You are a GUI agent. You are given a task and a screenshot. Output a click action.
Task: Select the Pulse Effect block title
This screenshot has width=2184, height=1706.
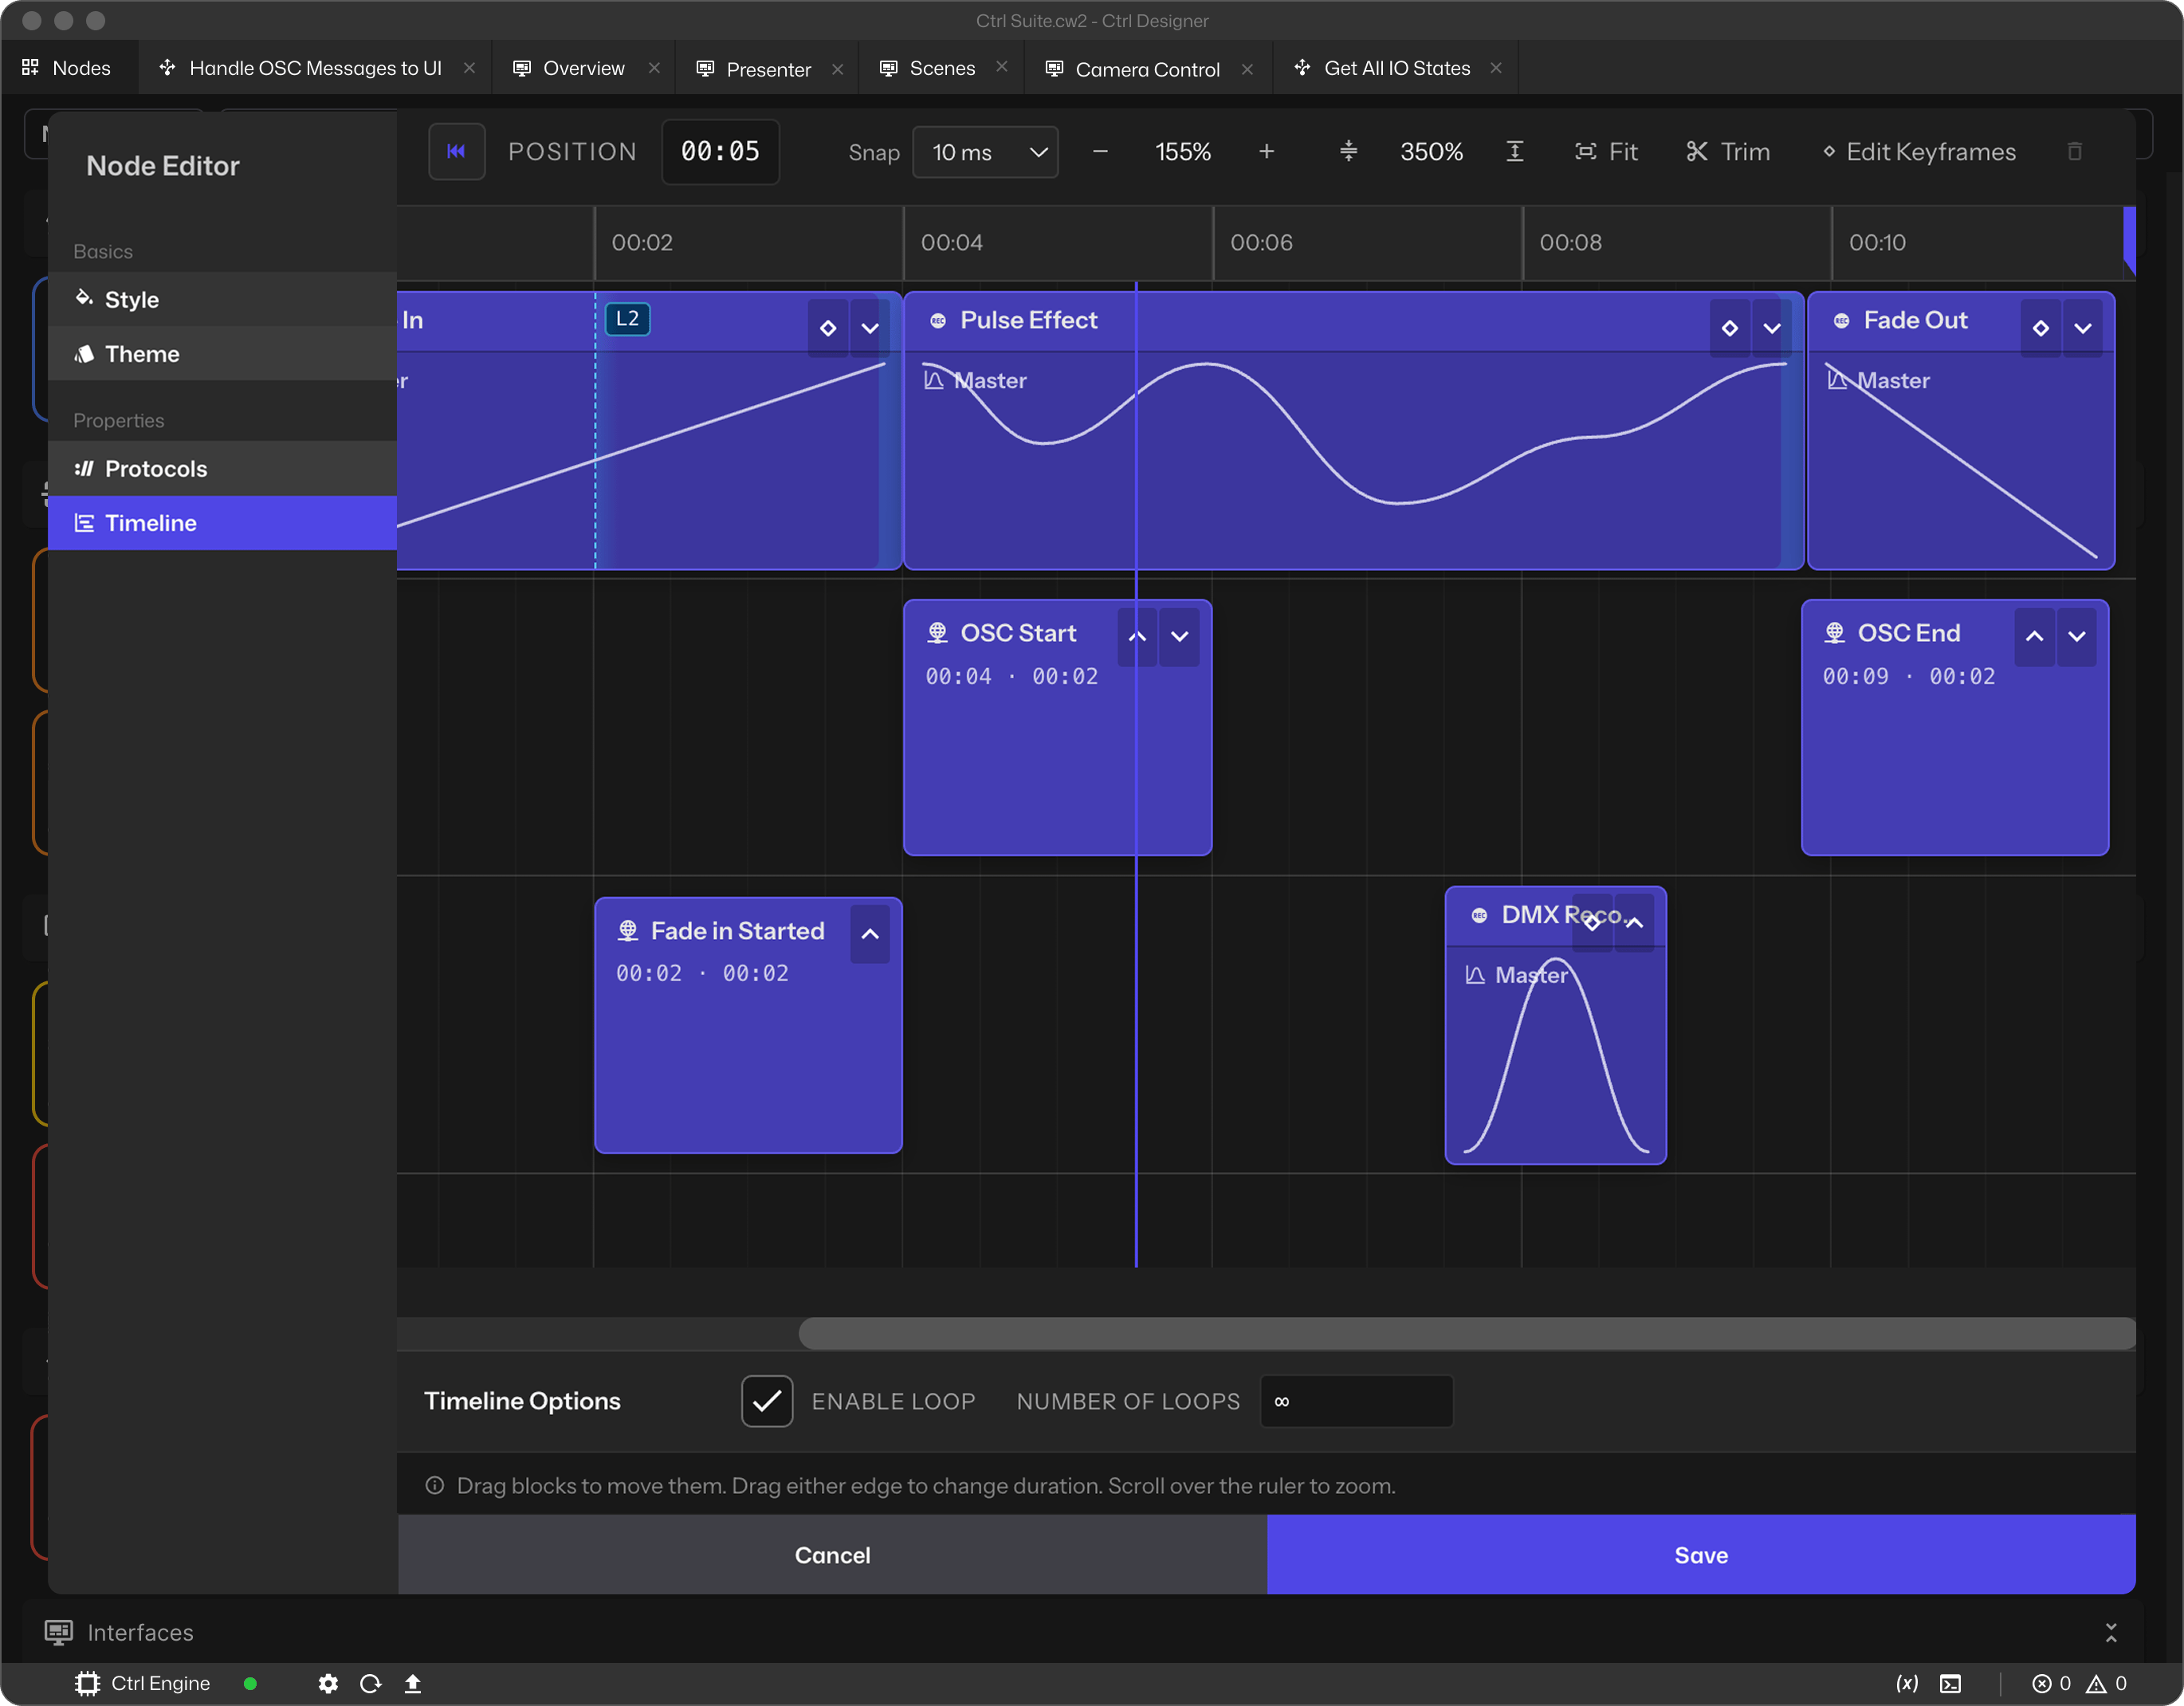(1028, 320)
